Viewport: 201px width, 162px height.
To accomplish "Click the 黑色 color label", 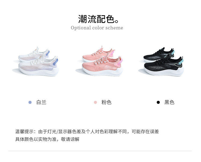I will click(x=169, y=102).
